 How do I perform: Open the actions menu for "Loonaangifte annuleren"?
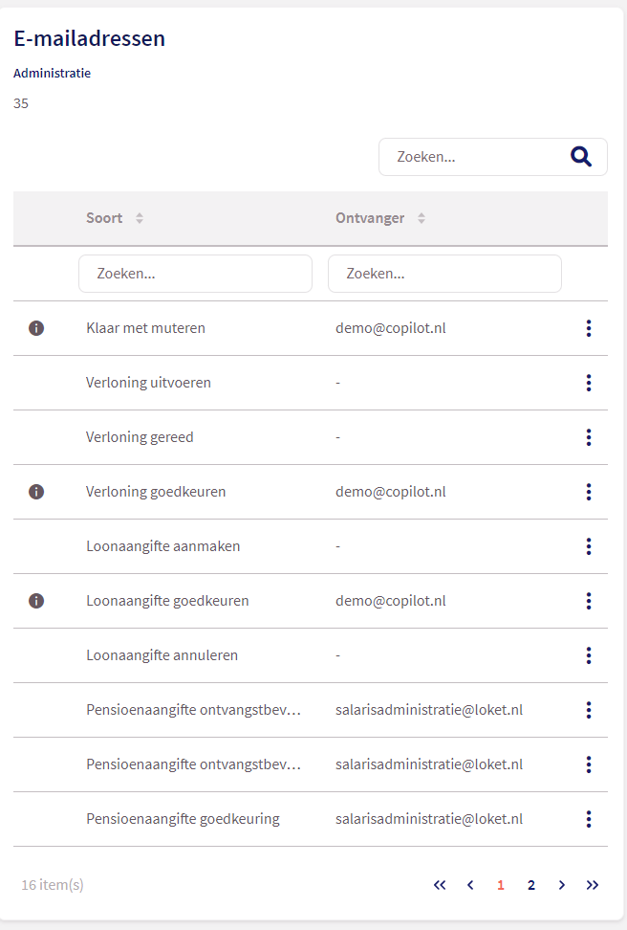589,655
